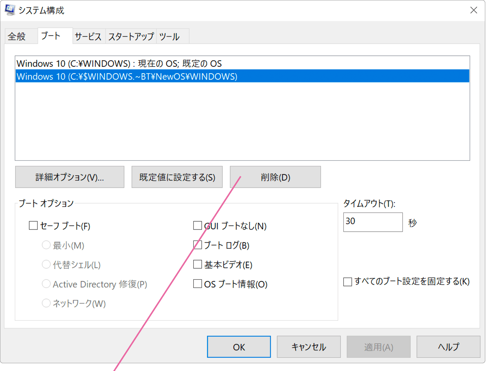Image resolution: width=486 pixels, height=371 pixels.
Task: Select the $WINDOWS.~BT NewOS boot entry
Action: (x=242, y=76)
